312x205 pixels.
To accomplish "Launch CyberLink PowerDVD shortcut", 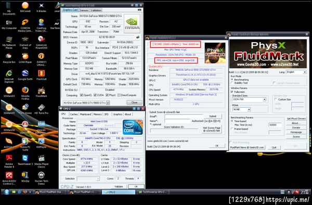I will [x=41, y=43].
